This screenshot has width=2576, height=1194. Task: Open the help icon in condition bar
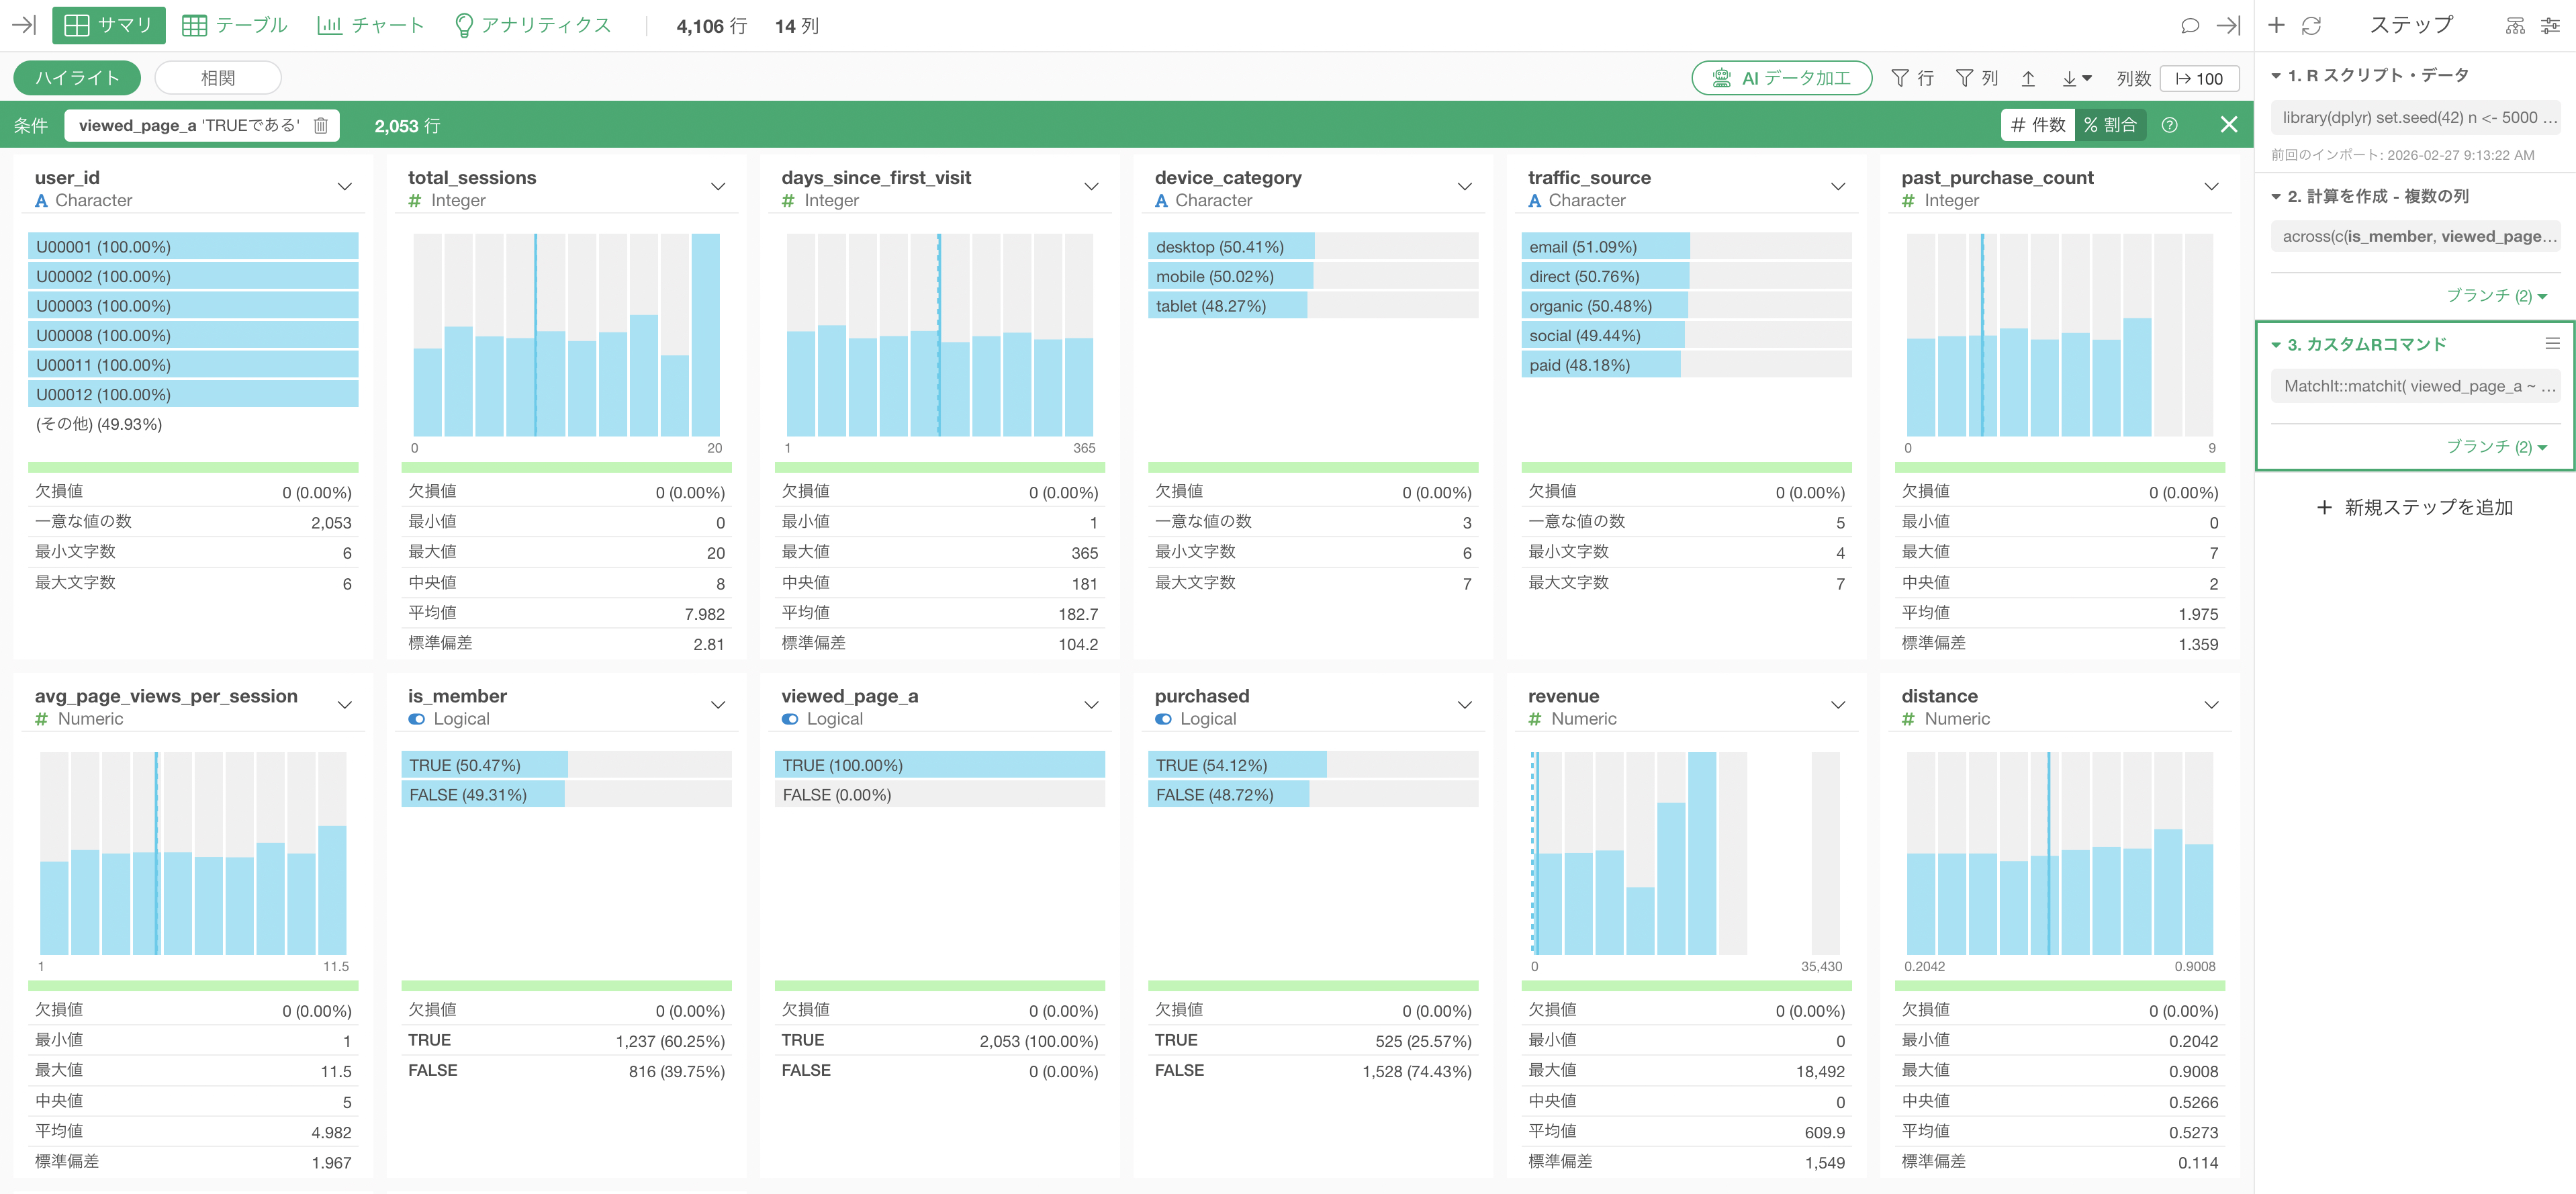pyautogui.click(x=2169, y=125)
